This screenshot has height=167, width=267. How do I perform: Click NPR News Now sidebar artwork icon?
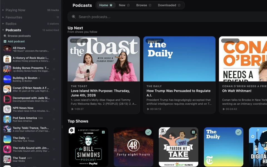point(7,109)
